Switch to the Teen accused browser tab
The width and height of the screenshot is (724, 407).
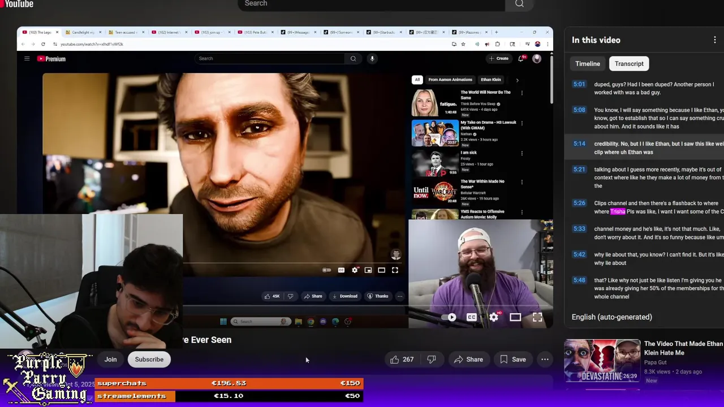[126, 32]
